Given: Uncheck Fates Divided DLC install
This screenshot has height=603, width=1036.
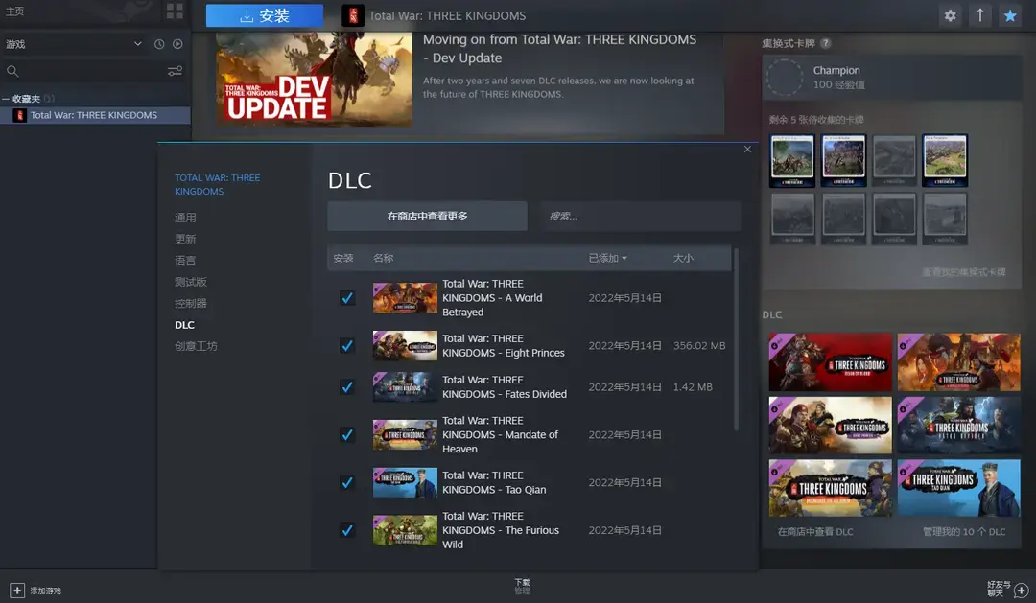Looking at the screenshot, I should click(347, 387).
